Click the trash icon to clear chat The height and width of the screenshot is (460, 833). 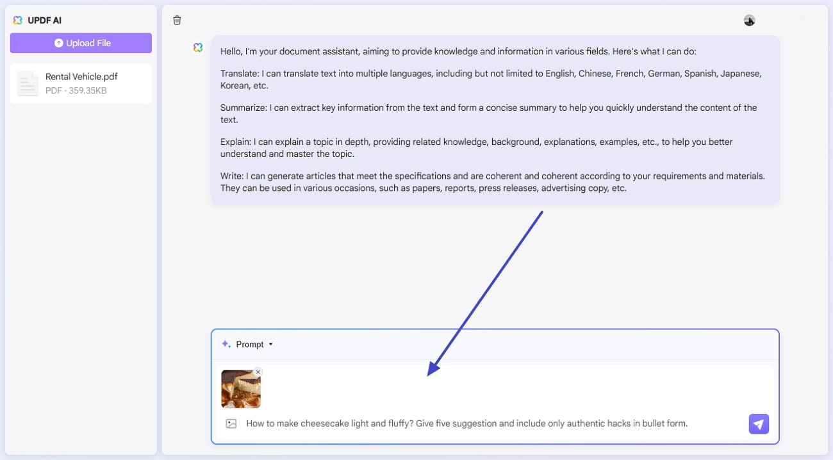177,20
